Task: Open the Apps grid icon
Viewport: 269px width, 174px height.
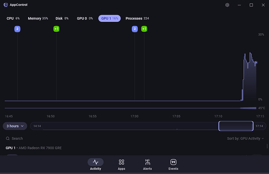Action: point(121,162)
